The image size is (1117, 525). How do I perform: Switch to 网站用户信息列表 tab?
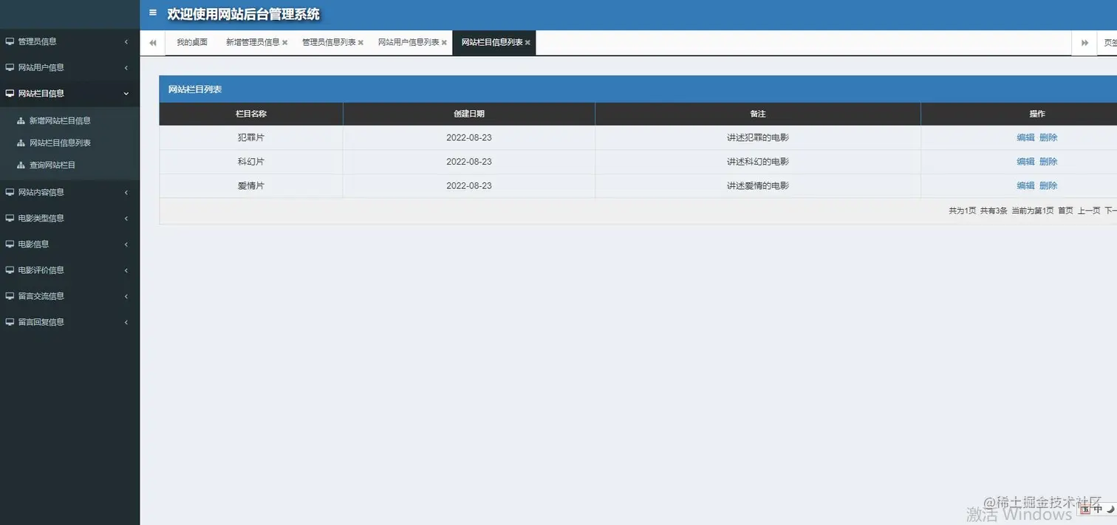(409, 42)
